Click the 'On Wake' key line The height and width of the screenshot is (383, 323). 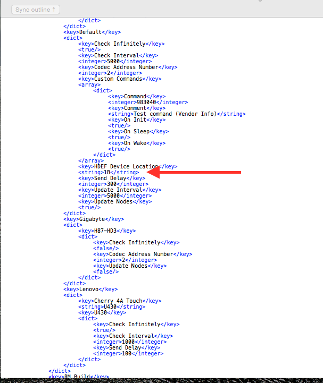(x=137, y=143)
